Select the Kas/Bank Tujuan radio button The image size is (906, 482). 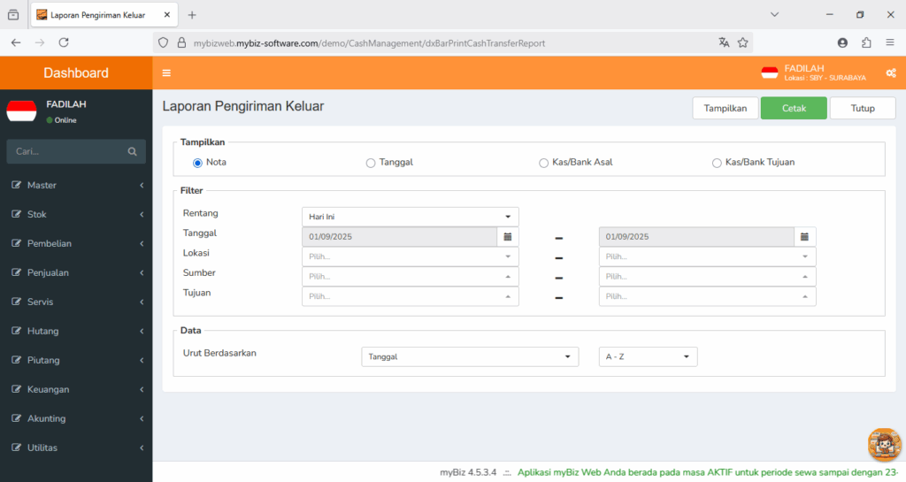tap(717, 164)
